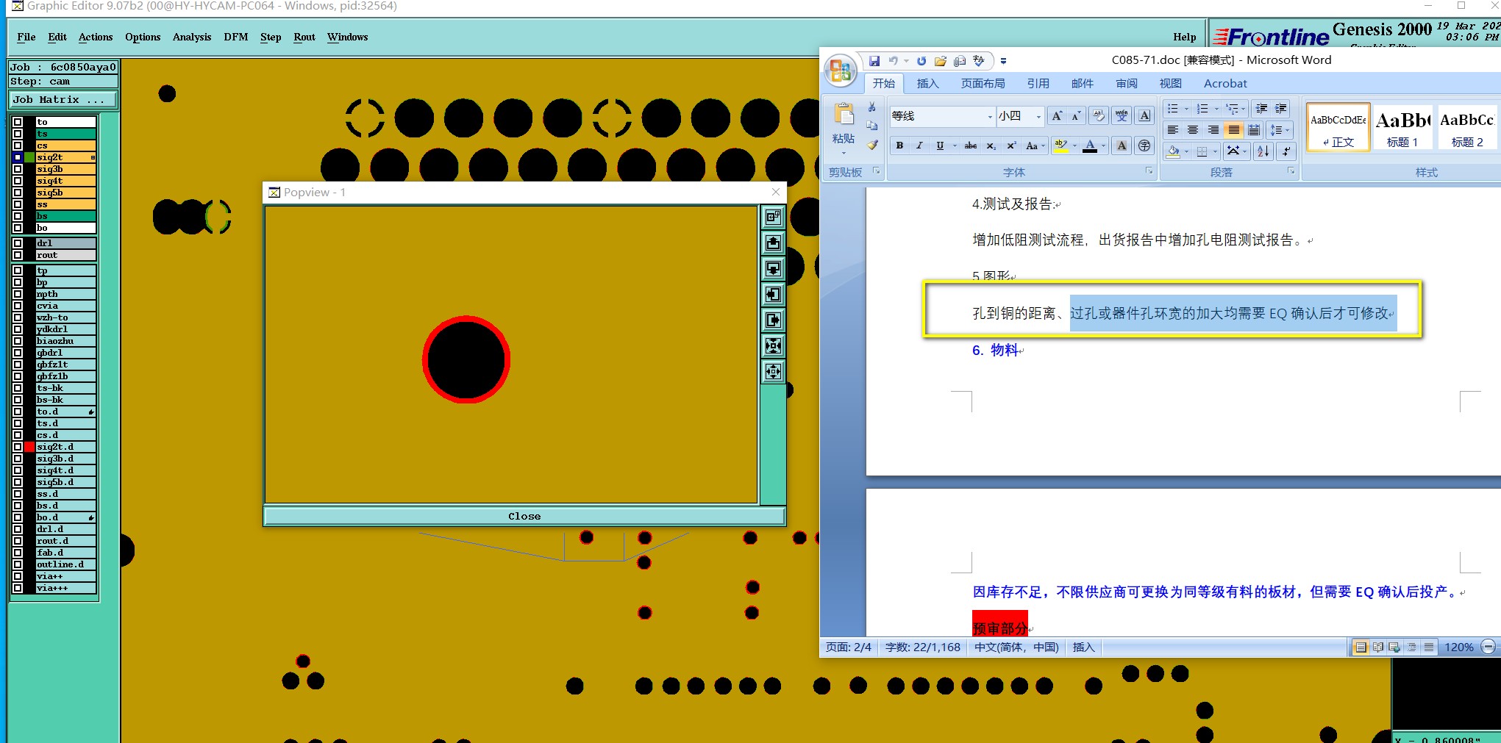The height and width of the screenshot is (743, 1501).
Task: Click the top Popview window icon
Action: (x=773, y=217)
